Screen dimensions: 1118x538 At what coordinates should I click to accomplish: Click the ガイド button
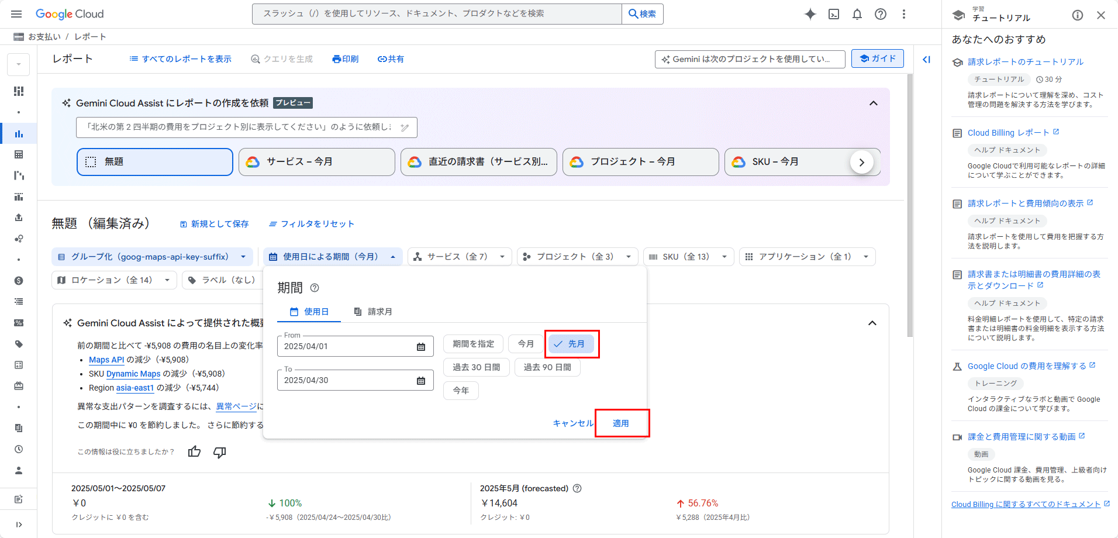(878, 58)
